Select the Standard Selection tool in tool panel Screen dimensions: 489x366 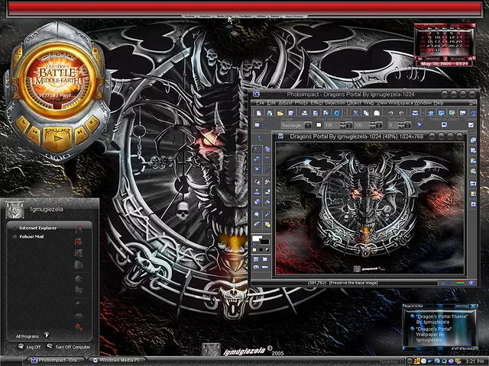tap(257, 149)
